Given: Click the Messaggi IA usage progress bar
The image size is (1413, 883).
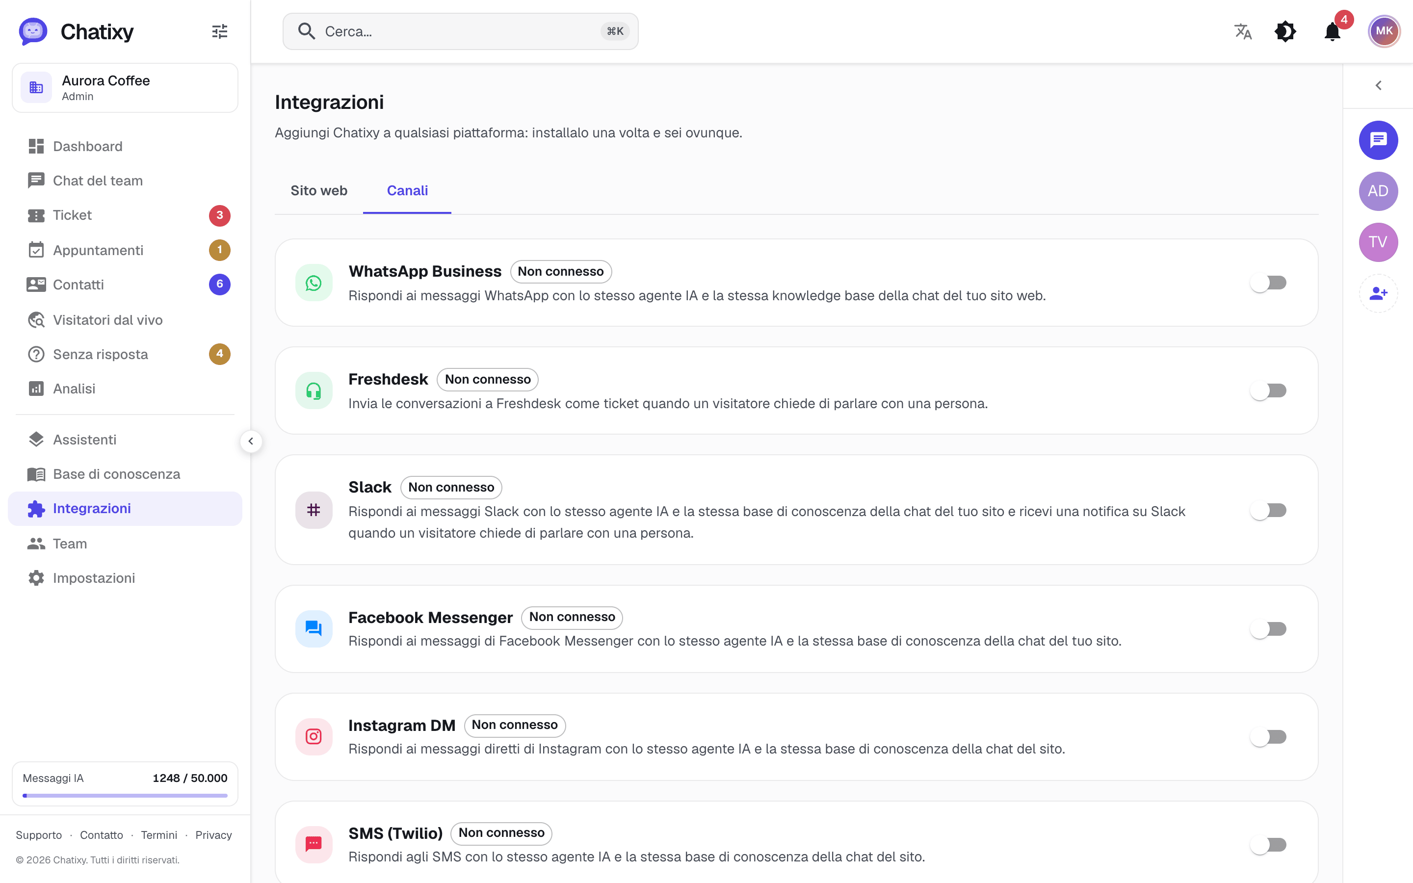Looking at the screenshot, I should [x=125, y=795].
